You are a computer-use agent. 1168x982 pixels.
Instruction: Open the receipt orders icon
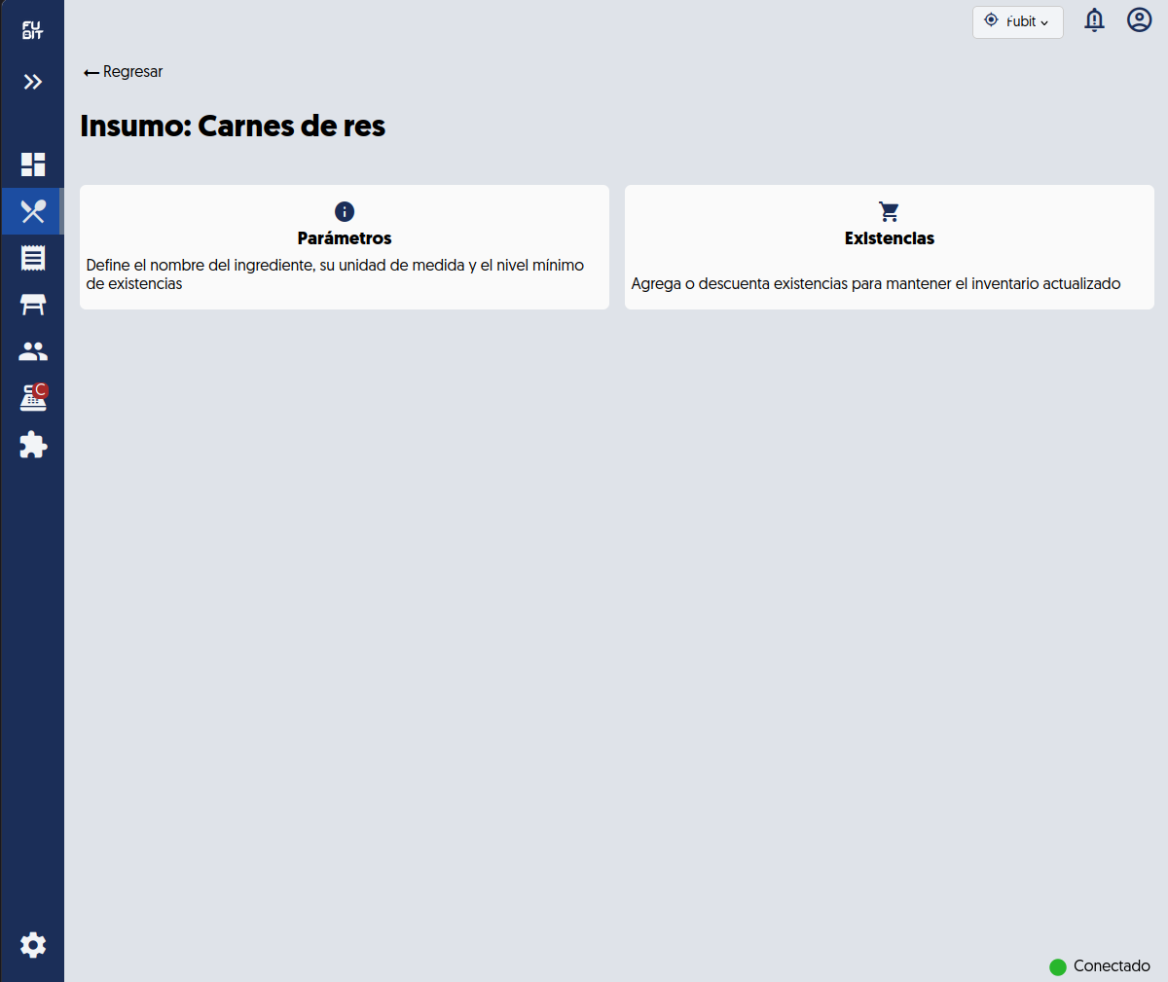tap(33, 258)
